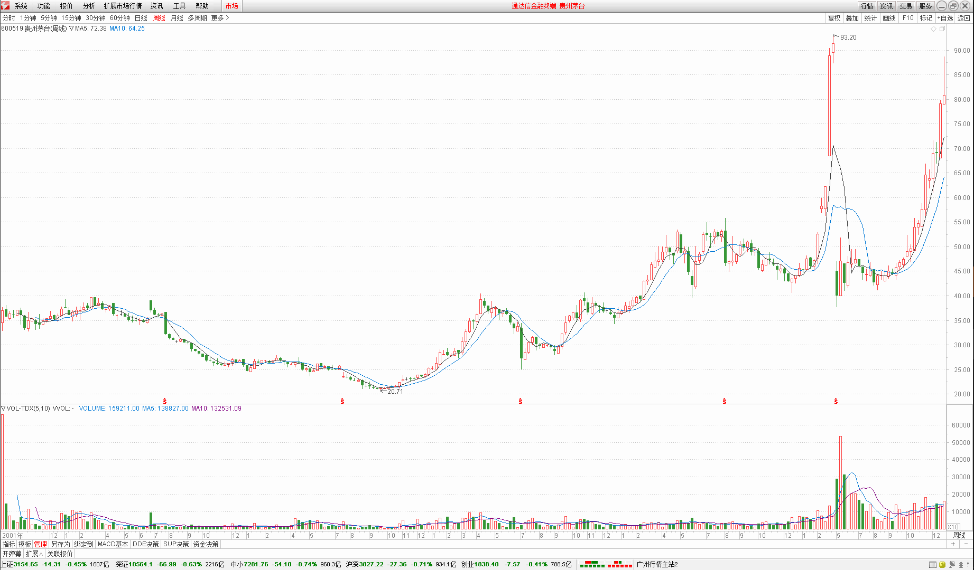
Task: Select the MACD基本 indicator tab
Action: coord(113,544)
